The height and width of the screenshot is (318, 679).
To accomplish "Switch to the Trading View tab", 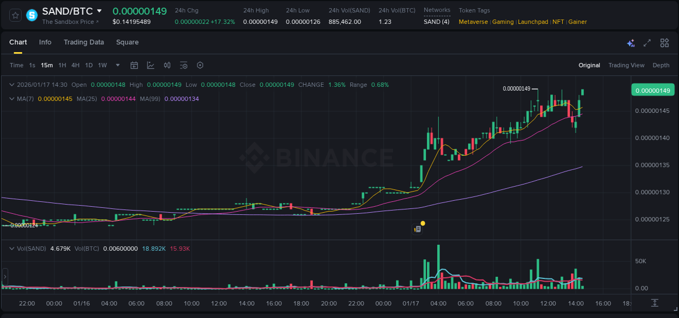I will tap(626, 65).
